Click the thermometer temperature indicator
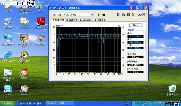Image resolution: width=181 pixels, height=106 pixels. click(x=98, y=15)
